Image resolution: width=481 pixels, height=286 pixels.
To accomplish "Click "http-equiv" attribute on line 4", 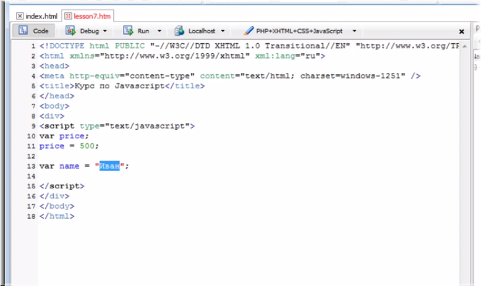I will point(95,76).
